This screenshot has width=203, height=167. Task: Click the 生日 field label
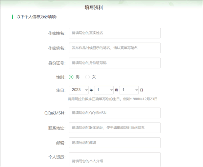point(61,90)
